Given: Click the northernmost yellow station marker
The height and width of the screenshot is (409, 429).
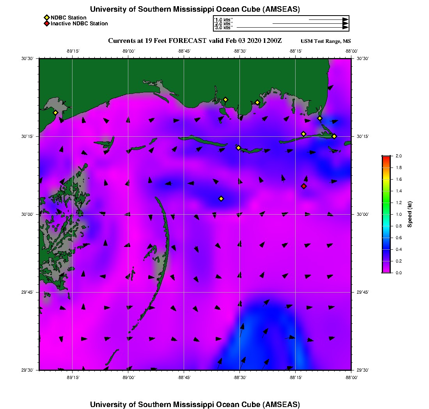Looking at the screenshot, I should (x=225, y=99).
